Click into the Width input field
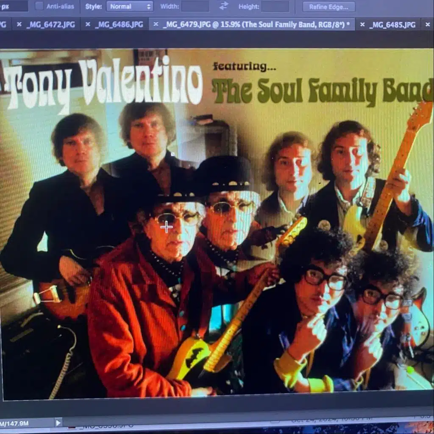 pyautogui.click(x=195, y=6)
